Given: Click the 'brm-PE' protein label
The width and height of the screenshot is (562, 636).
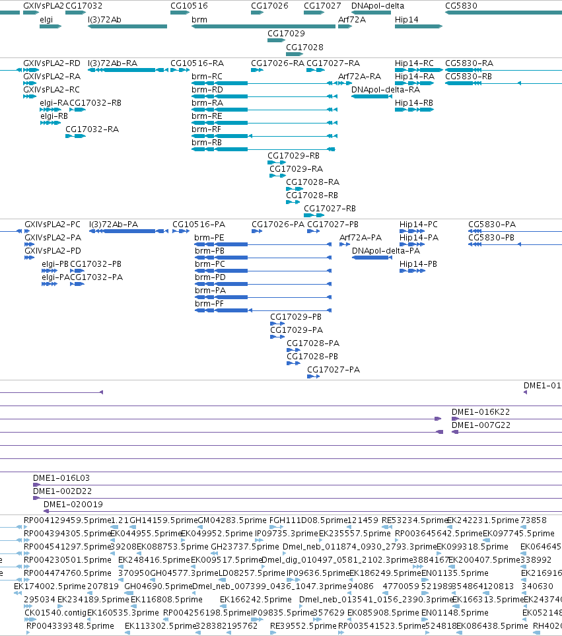Looking at the screenshot, I should click(209, 238).
